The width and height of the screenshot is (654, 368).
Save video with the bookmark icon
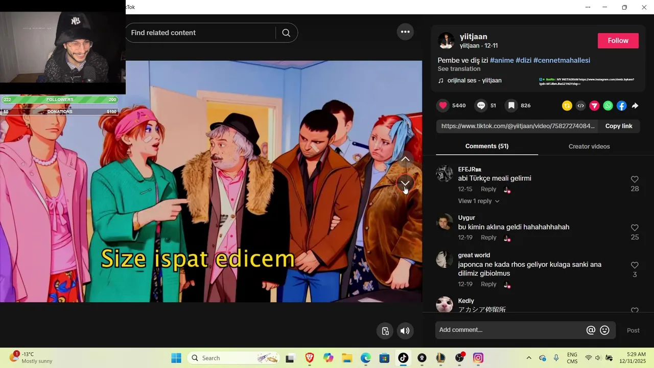[511, 106]
